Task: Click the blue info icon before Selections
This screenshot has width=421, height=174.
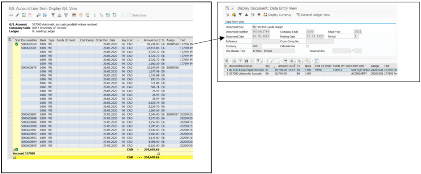Action: point(123,15)
